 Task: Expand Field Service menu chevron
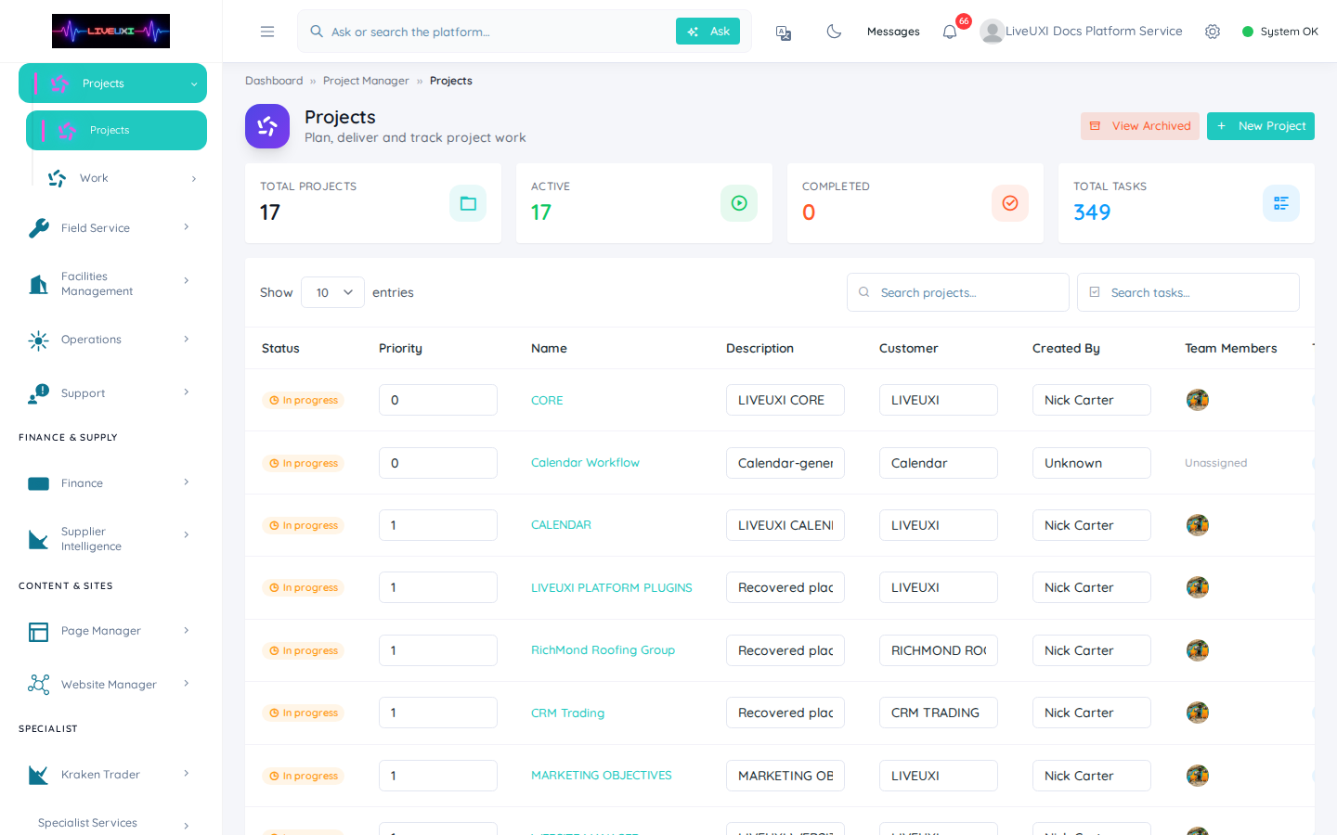coord(187,227)
